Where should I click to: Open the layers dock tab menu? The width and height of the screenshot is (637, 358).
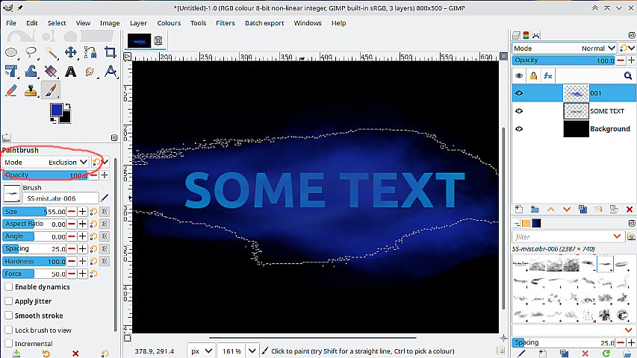(x=632, y=35)
